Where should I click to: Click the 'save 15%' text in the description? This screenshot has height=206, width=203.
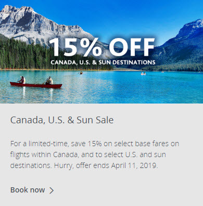86,144
